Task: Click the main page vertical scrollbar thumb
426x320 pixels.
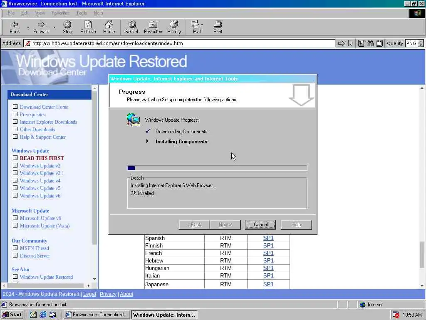Action: coord(422,255)
